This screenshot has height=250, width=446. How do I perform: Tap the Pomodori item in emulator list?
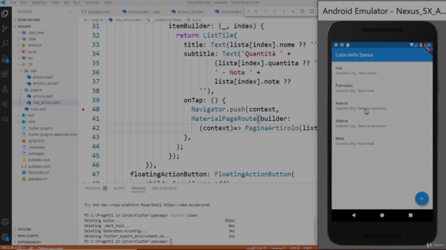pos(382,88)
